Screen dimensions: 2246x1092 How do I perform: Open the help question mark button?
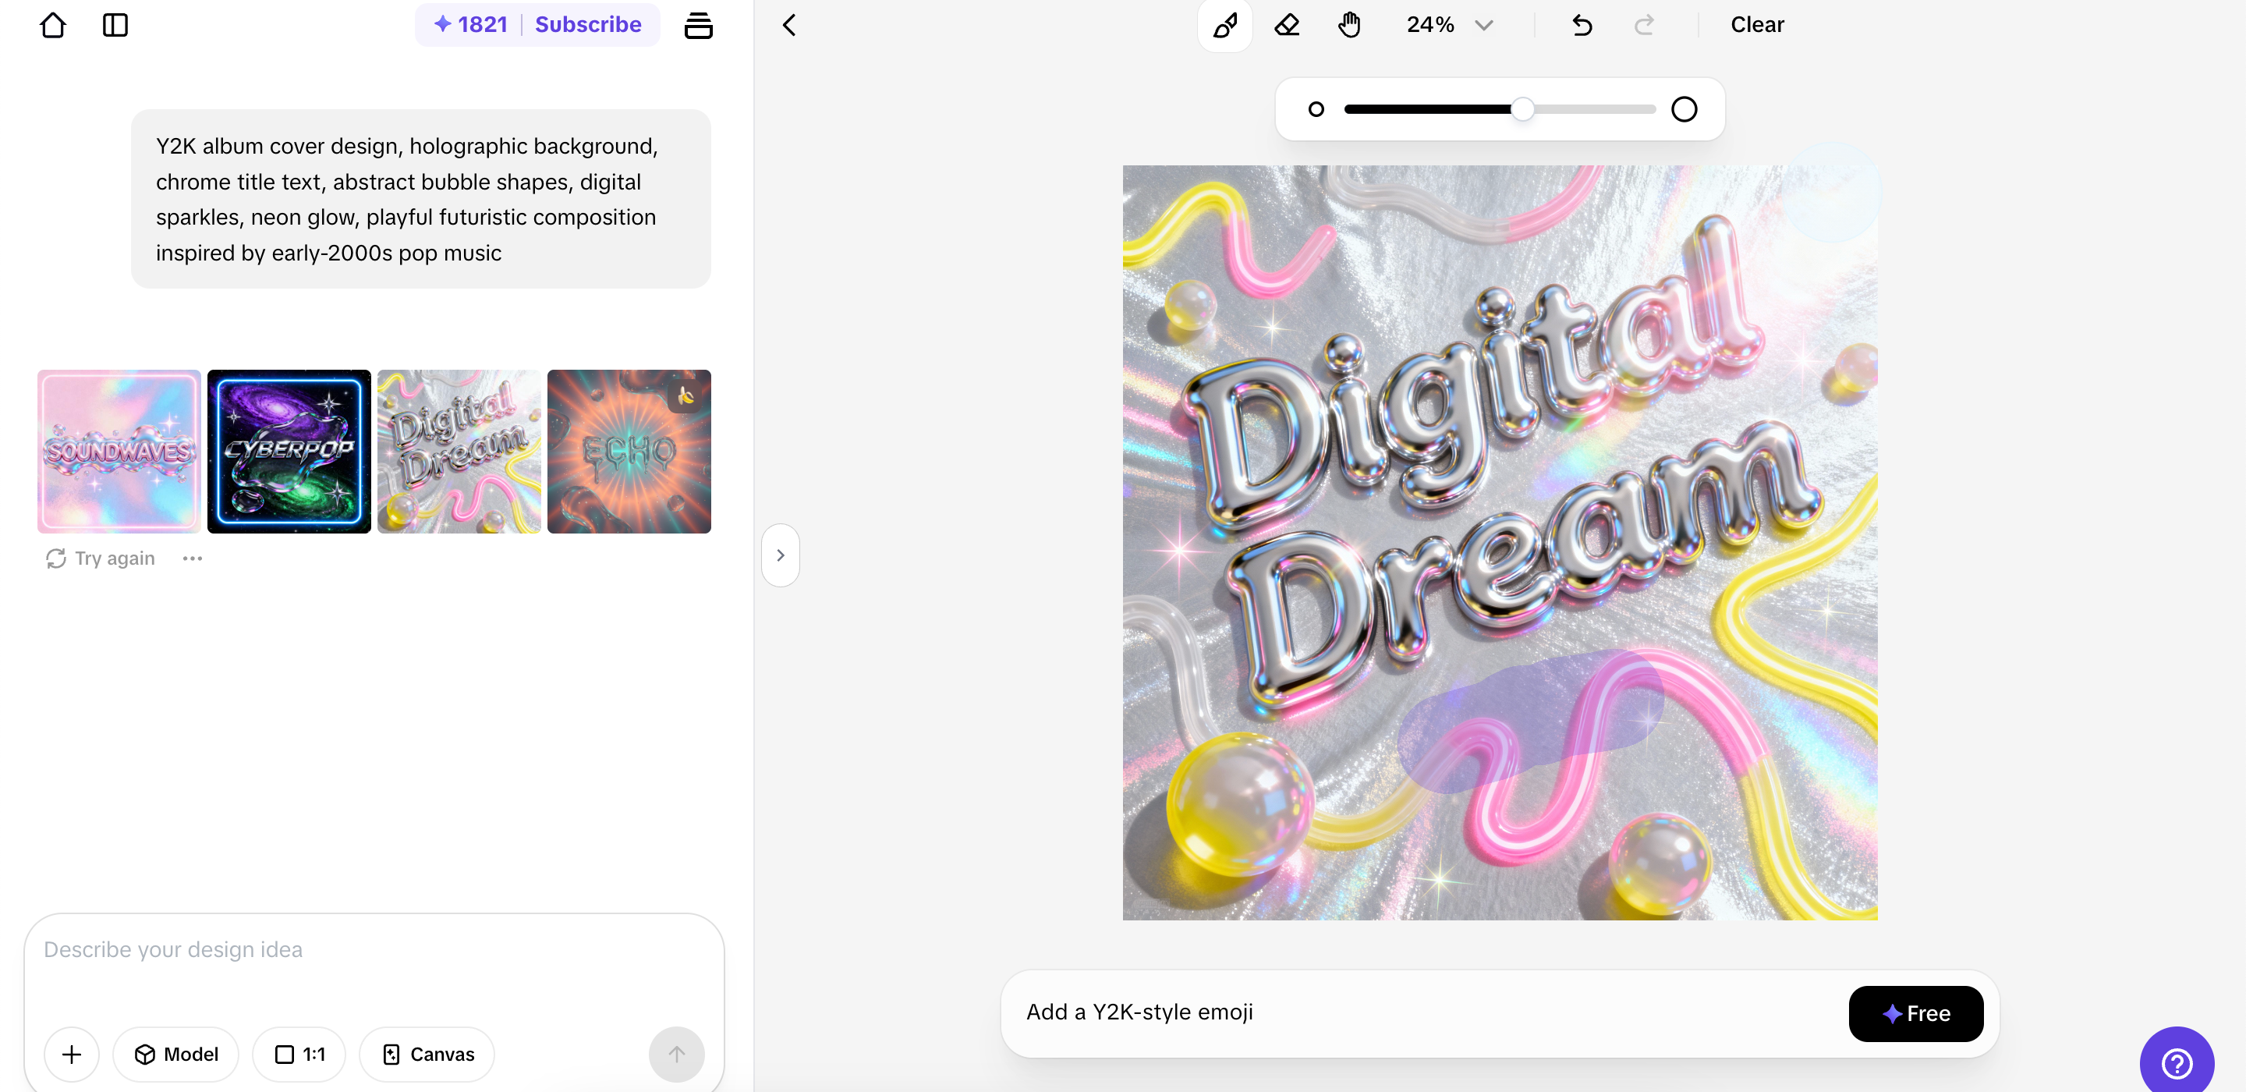point(2177,1062)
